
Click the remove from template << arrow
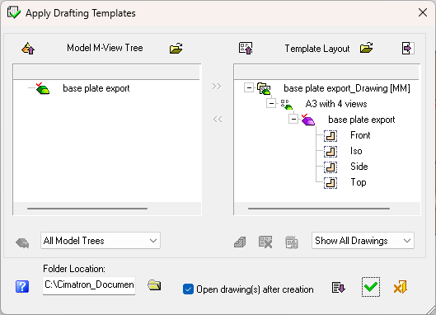pyautogui.click(x=218, y=120)
